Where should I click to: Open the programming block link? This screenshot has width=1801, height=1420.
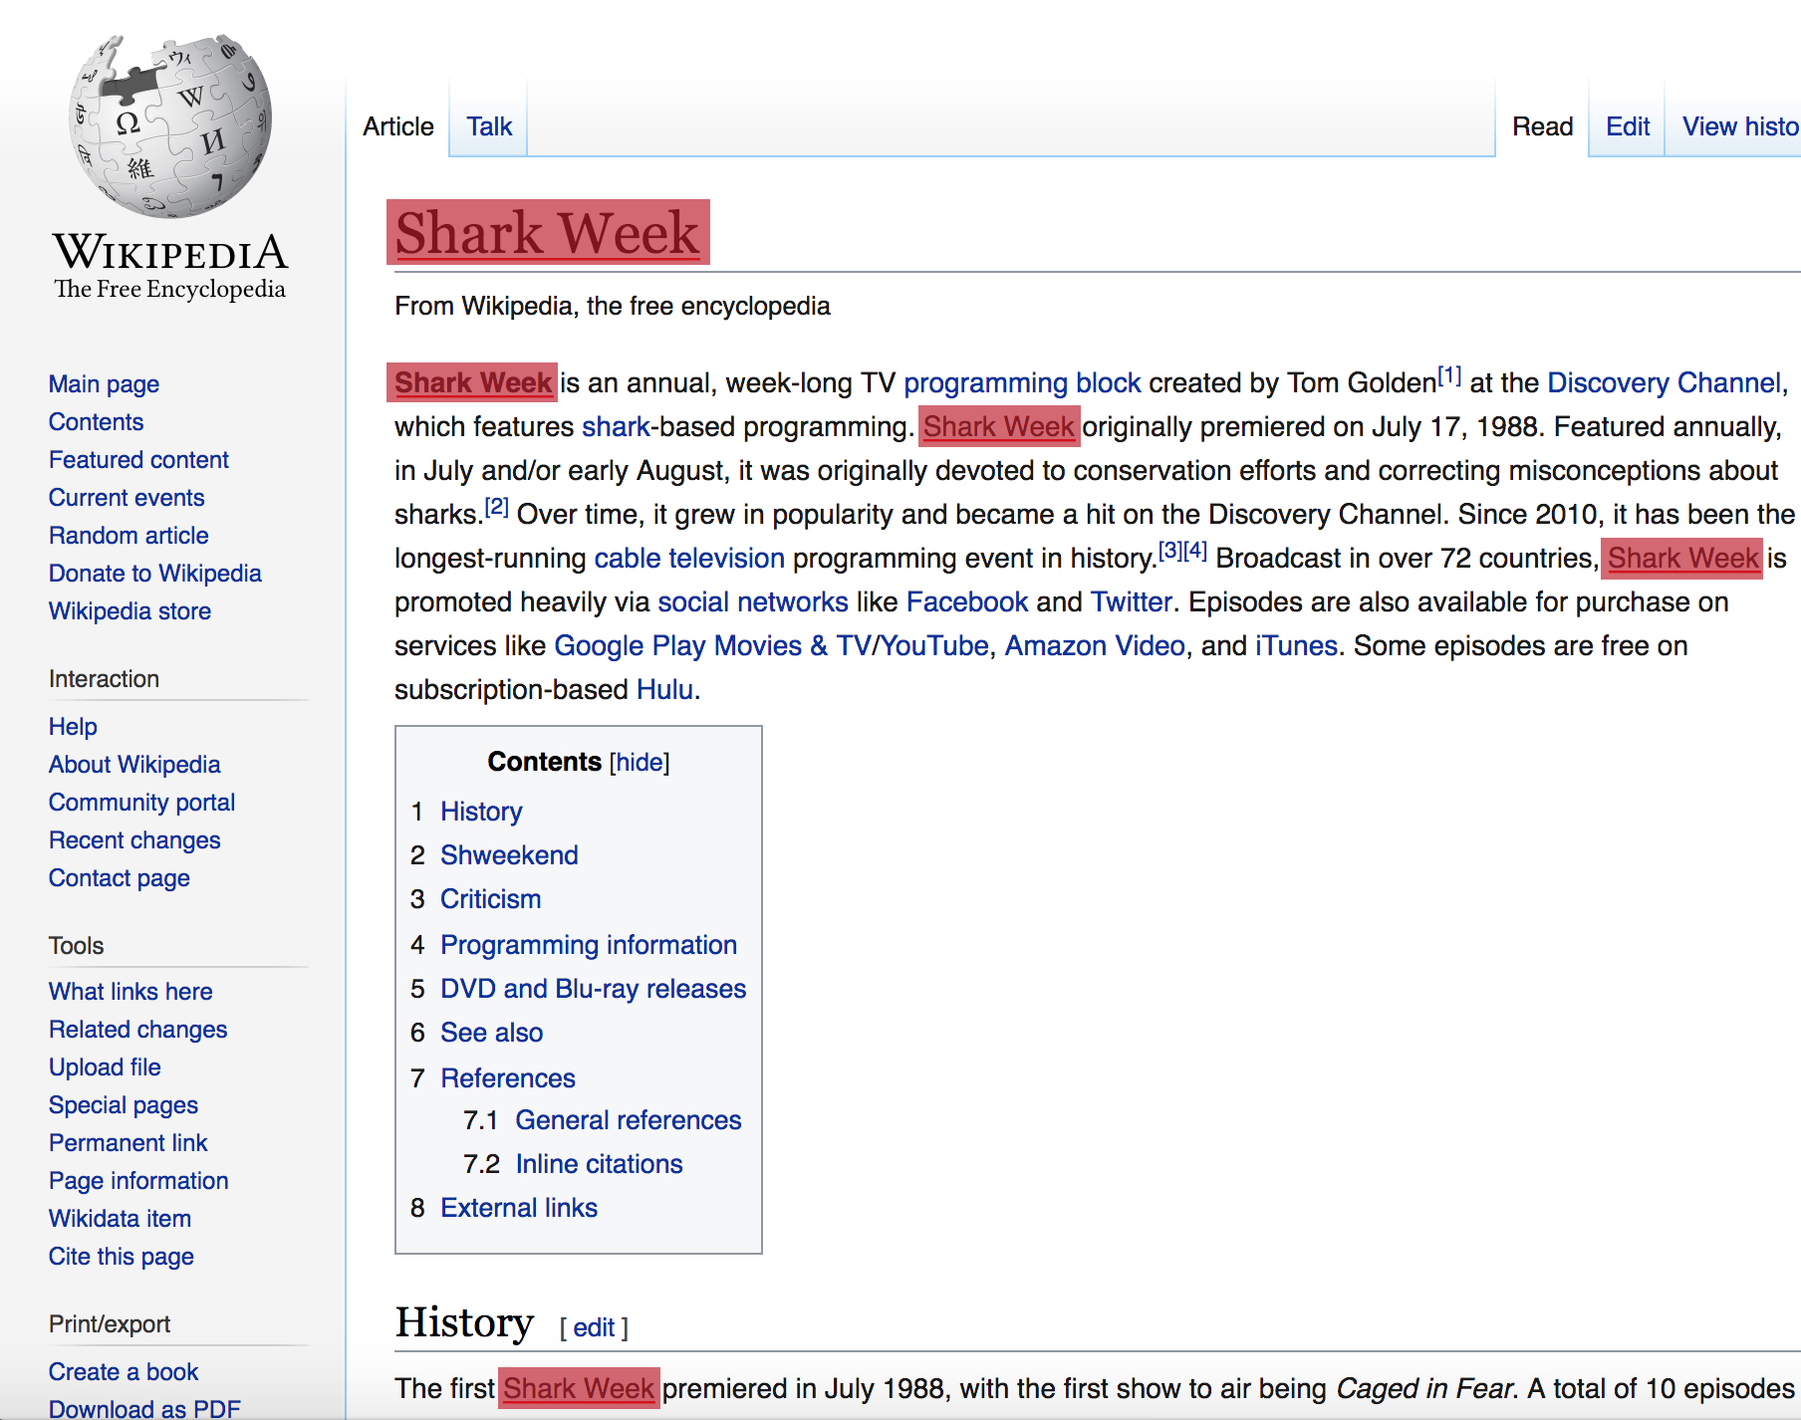(x=1022, y=383)
